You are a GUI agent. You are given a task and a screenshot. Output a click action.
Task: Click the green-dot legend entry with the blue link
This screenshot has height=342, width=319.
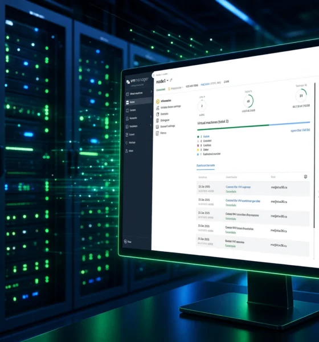[203, 137]
